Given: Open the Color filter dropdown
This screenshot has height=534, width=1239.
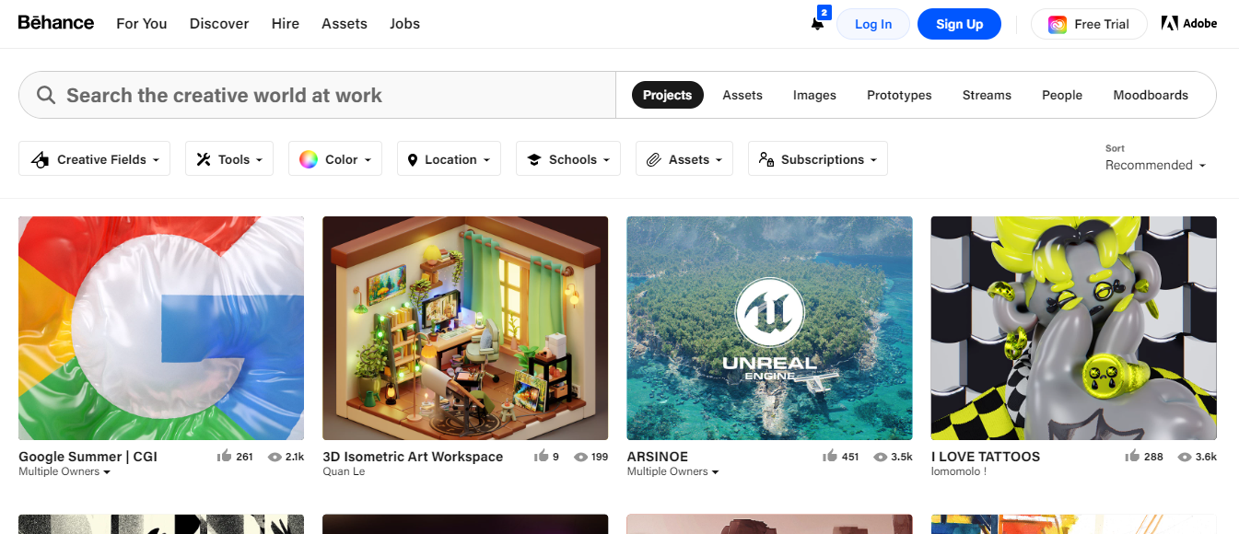Looking at the screenshot, I should (335, 159).
